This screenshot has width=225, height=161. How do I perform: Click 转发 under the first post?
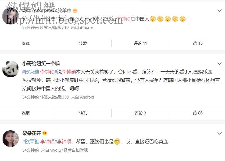pos(83,43)
